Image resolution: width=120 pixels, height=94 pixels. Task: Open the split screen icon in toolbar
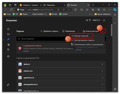82,10
